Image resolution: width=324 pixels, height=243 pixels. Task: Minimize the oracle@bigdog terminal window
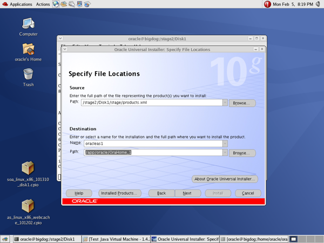(250, 38)
